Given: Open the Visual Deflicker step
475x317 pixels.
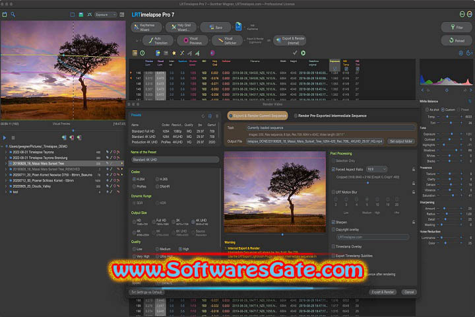Looking at the screenshot, I should 227,40.
